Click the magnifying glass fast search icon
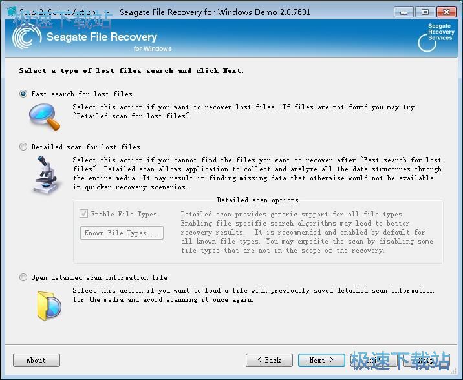Image resolution: width=463 pixels, height=380 pixels. click(45, 116)
